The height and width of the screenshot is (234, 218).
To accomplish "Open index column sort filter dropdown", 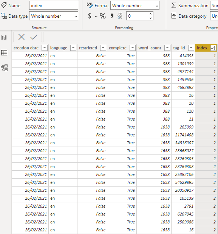I will pyautogui.click(x=213, y=48).
